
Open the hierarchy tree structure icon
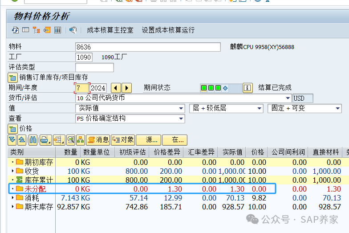(37, 30)
